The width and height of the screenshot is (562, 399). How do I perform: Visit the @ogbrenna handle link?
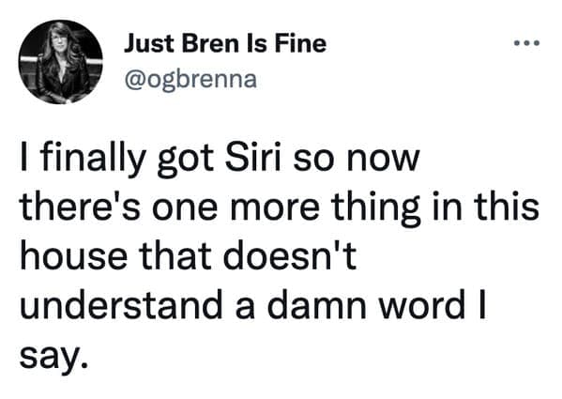point(190,80)
